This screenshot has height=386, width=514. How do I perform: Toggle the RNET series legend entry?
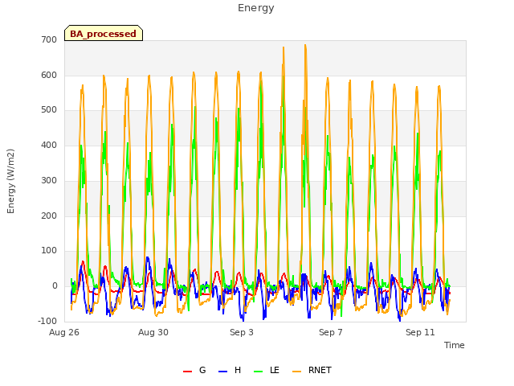coord(312,370)
